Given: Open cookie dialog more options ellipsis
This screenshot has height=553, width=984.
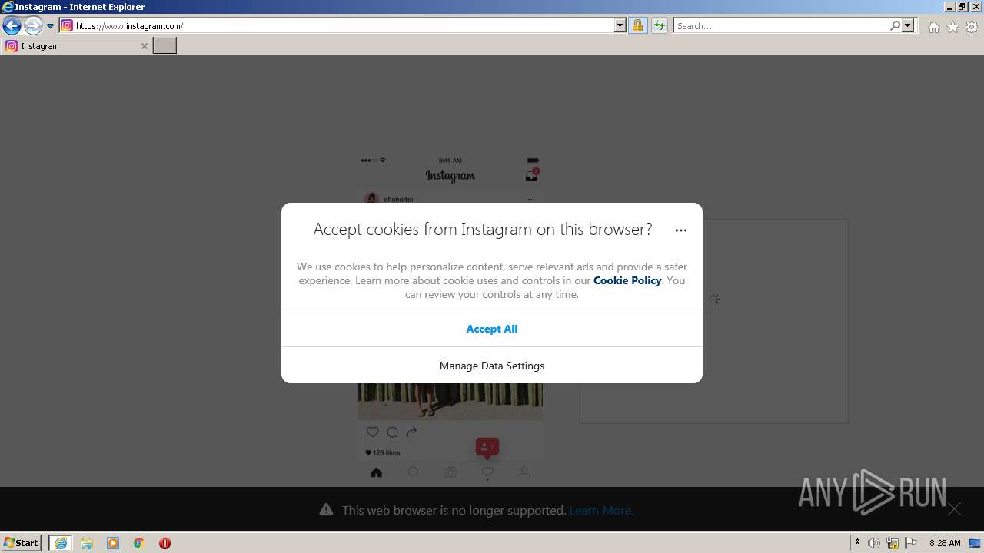Looking at the screenshot, I should click(x=680, y=230).
